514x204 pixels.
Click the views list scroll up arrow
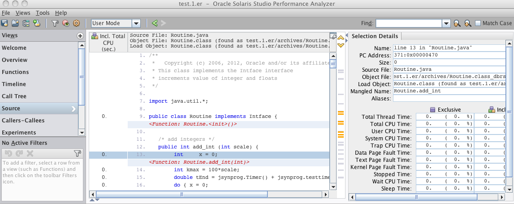(82, 45)
